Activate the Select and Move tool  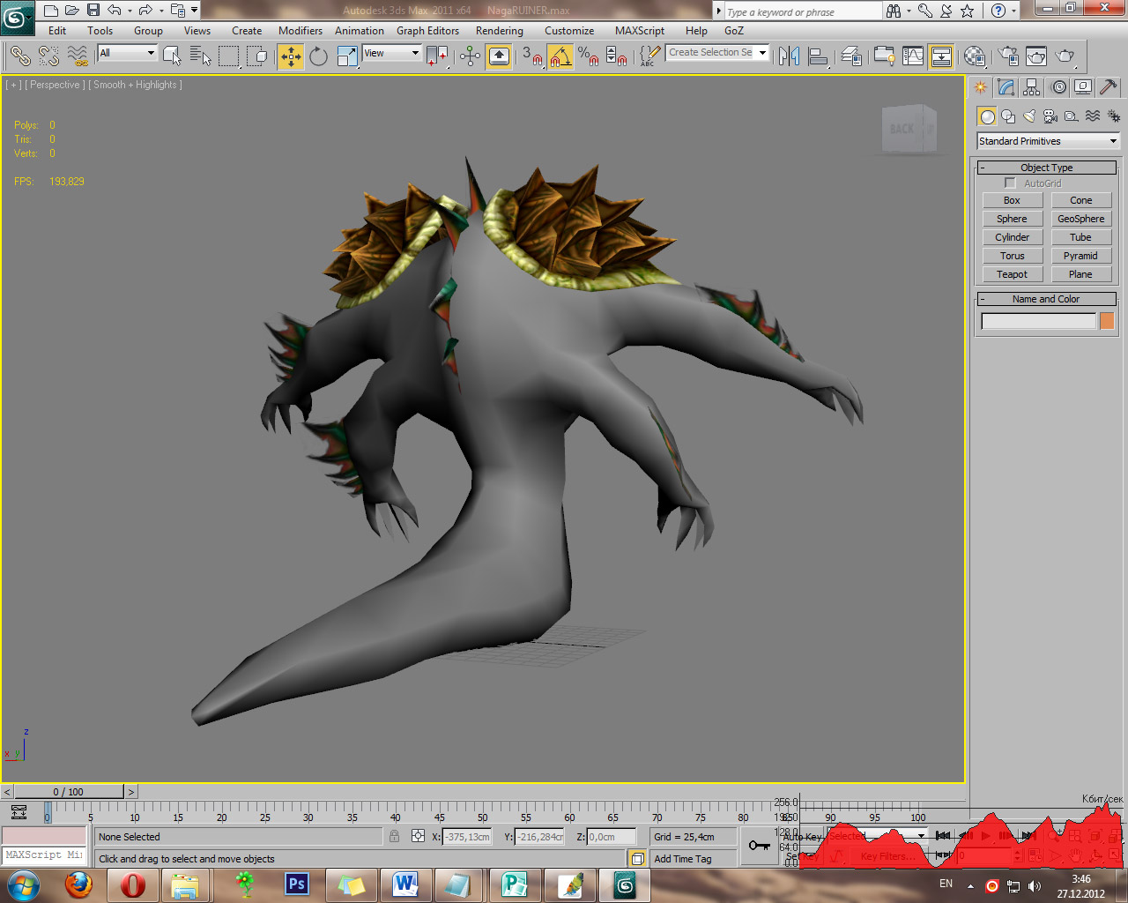coord(290,57)
